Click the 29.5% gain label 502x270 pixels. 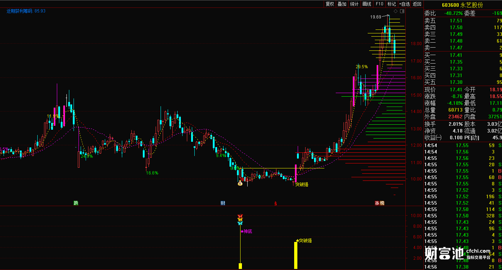point(362,66)
